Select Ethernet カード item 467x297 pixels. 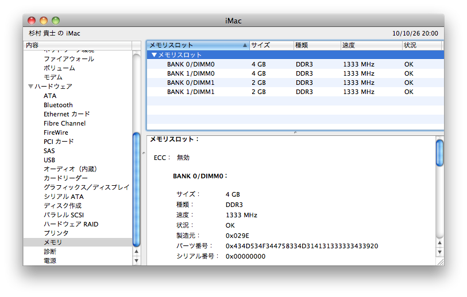[67, 114]
